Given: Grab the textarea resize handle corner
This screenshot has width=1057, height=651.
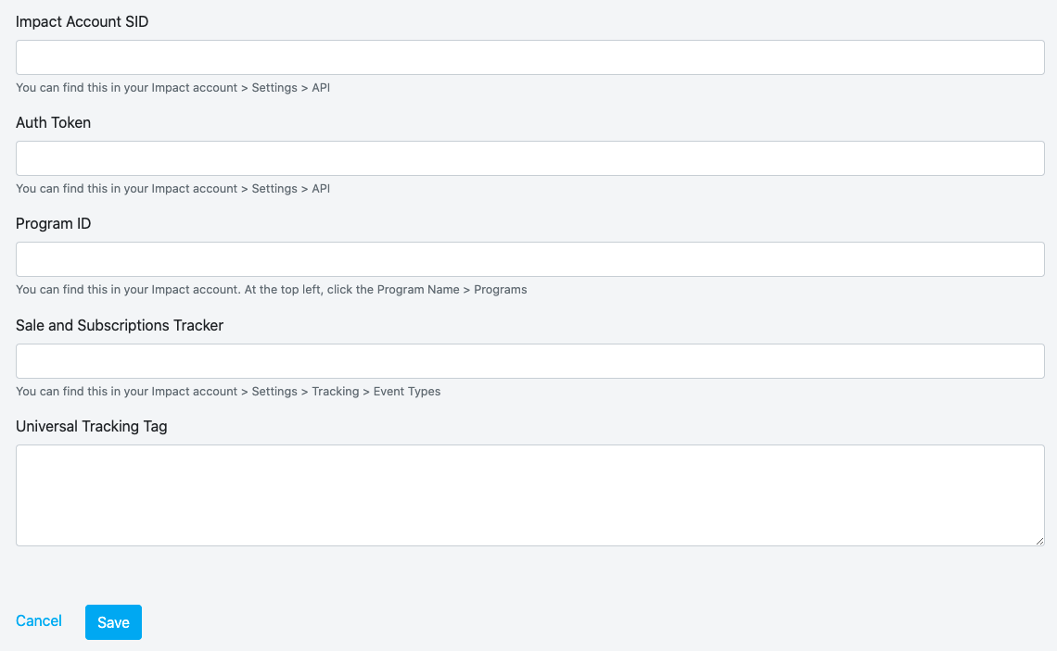Looking at the screenshot, I should coord(1039,542).
